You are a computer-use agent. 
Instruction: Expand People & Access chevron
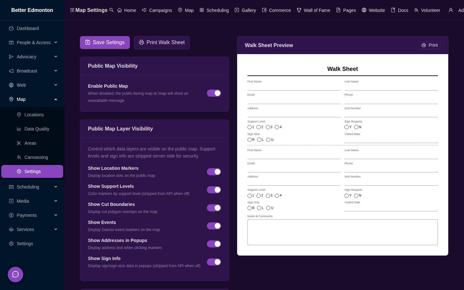[x=56, y=42]
